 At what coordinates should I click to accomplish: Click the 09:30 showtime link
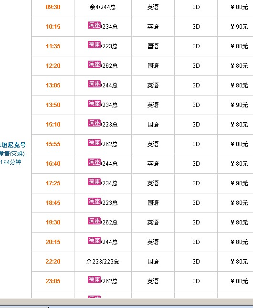click(53, 7)
